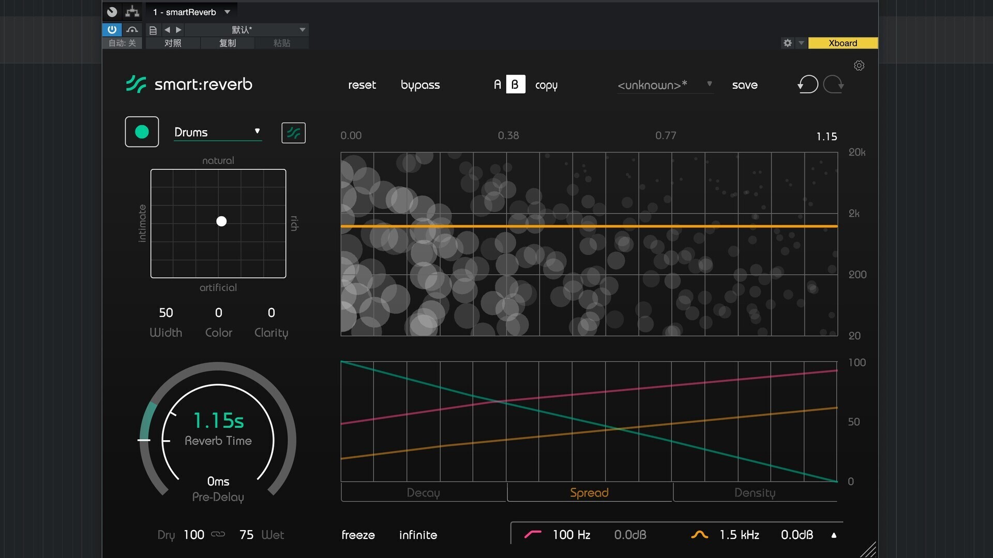This screenshot has height=558, width=993.
Task: Click the 0.0dB value after 100 Hz
Action: 630,535
